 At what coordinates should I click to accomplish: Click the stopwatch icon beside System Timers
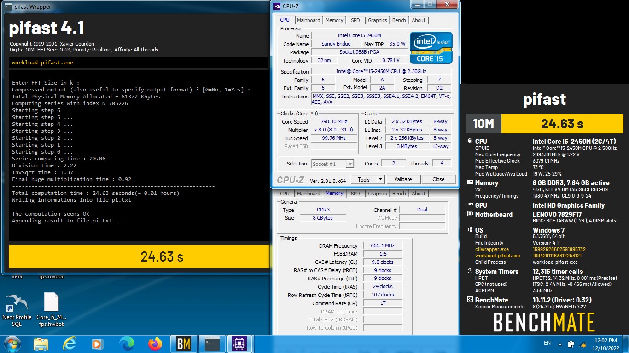pos(470,271)
